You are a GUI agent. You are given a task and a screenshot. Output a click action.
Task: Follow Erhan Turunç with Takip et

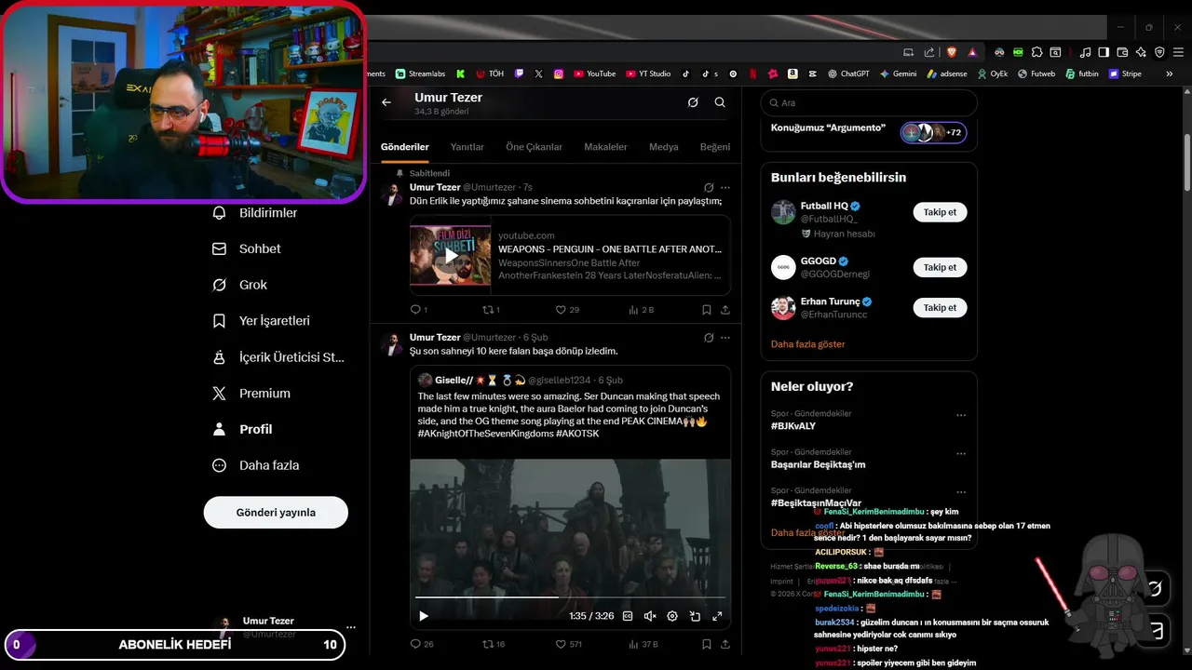[940, 307]
